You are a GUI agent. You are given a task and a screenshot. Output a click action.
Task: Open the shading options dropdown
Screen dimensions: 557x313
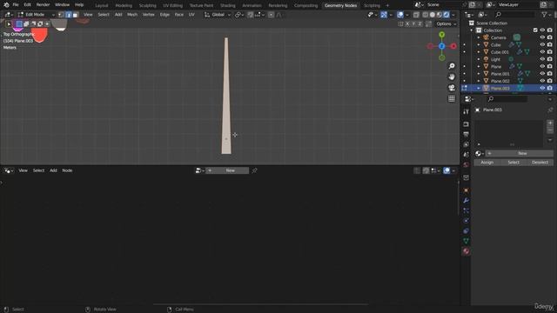[453, 15]
